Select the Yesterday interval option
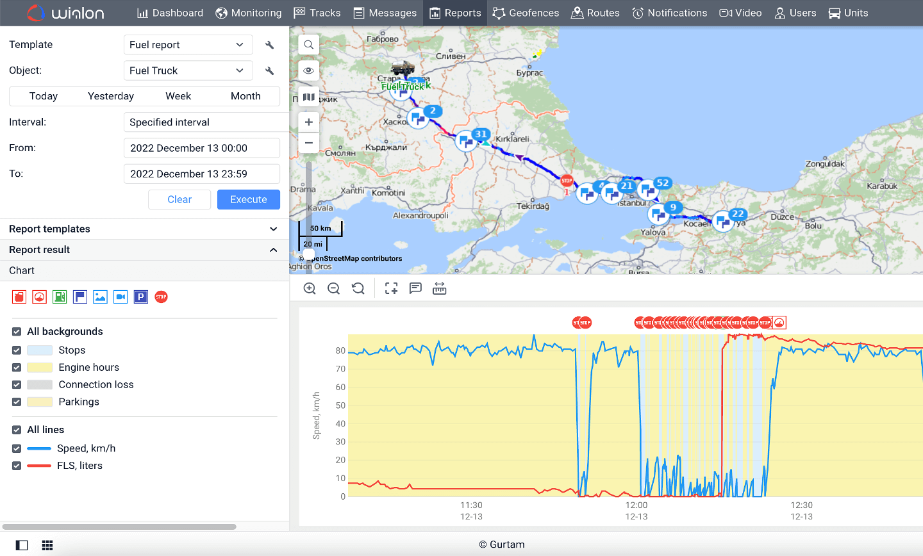 click(x=110, y=95)
